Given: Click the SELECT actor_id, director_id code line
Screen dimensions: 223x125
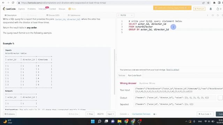Looking at the screenshot, I should click(x=147, y=24).
